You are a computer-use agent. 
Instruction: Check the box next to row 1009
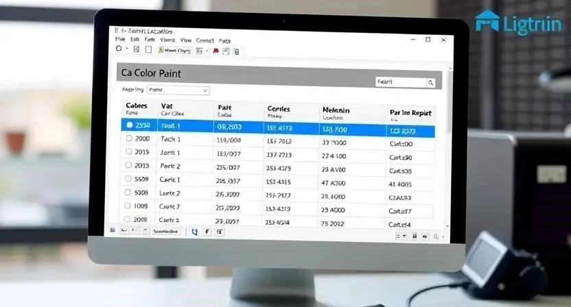point(128,206)
